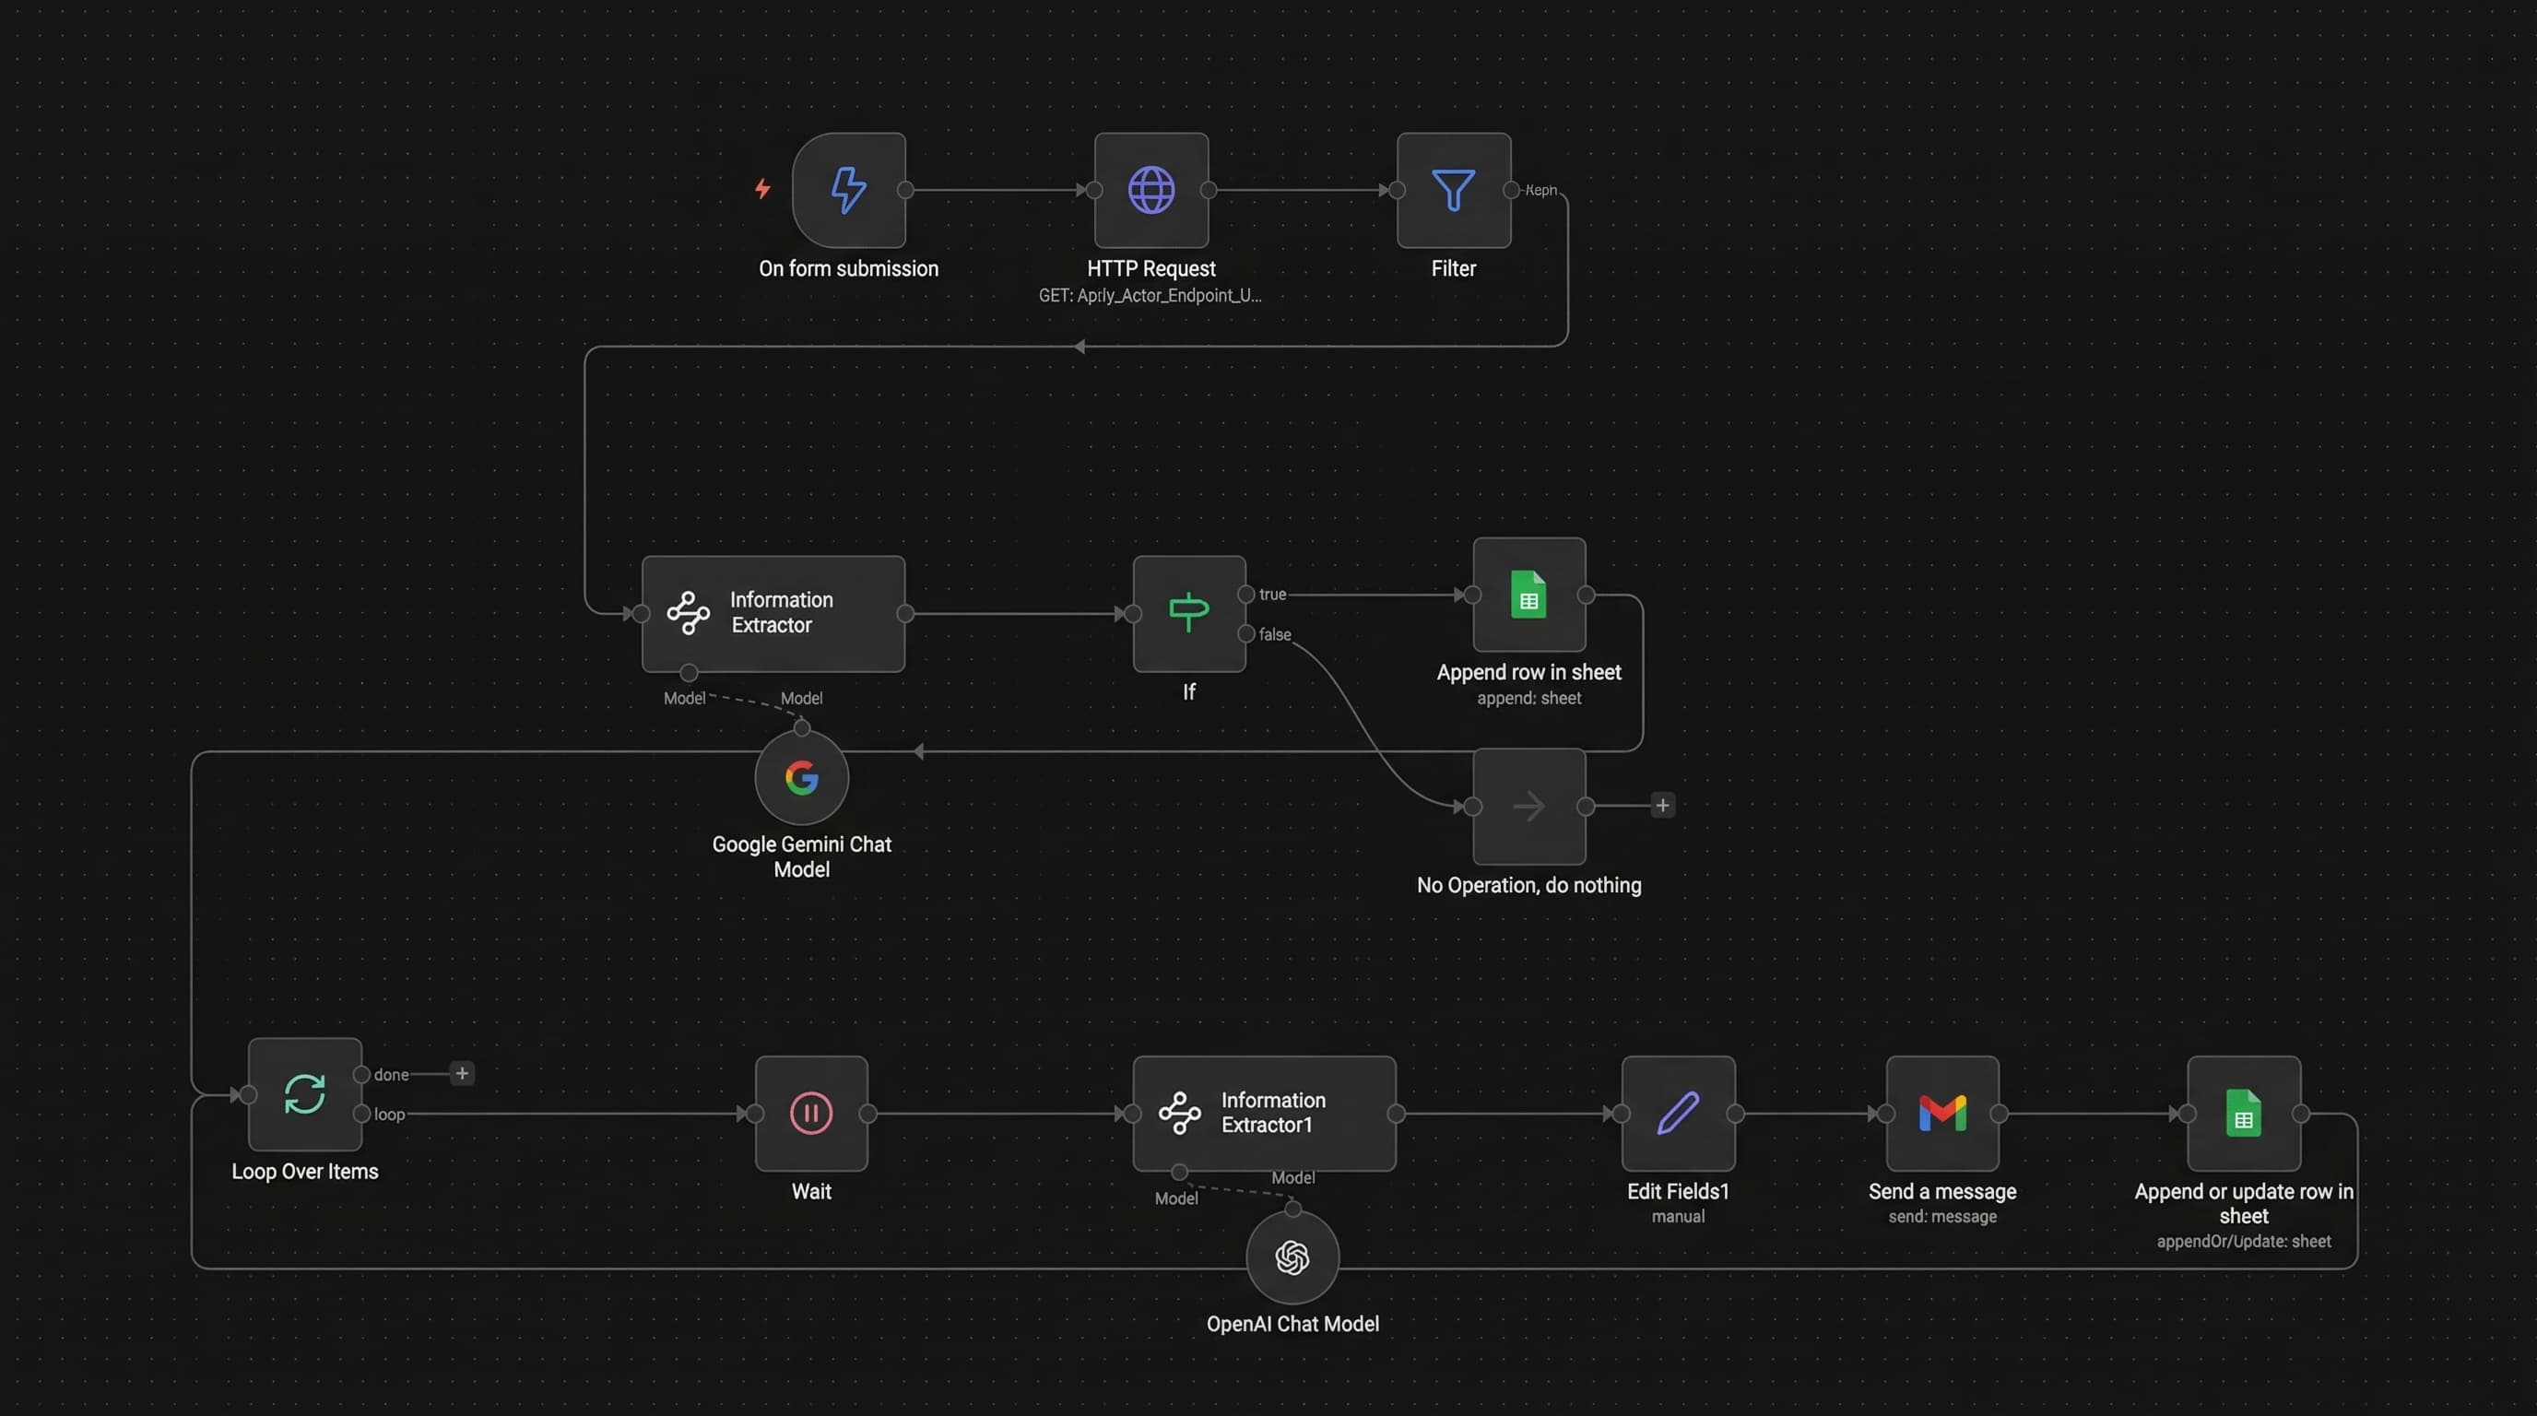This screenshot has height=1416, width=2537.
Task: Open the Filter node funnel icon
Action: (x=1453, y=190)
